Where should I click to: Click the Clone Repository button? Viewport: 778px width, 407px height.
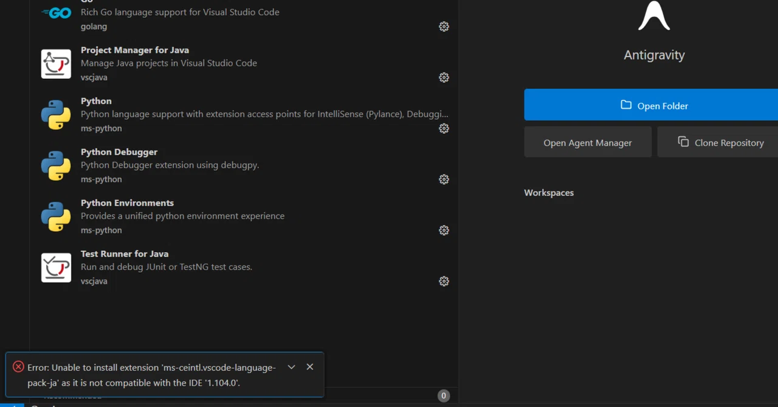[718, 142]
